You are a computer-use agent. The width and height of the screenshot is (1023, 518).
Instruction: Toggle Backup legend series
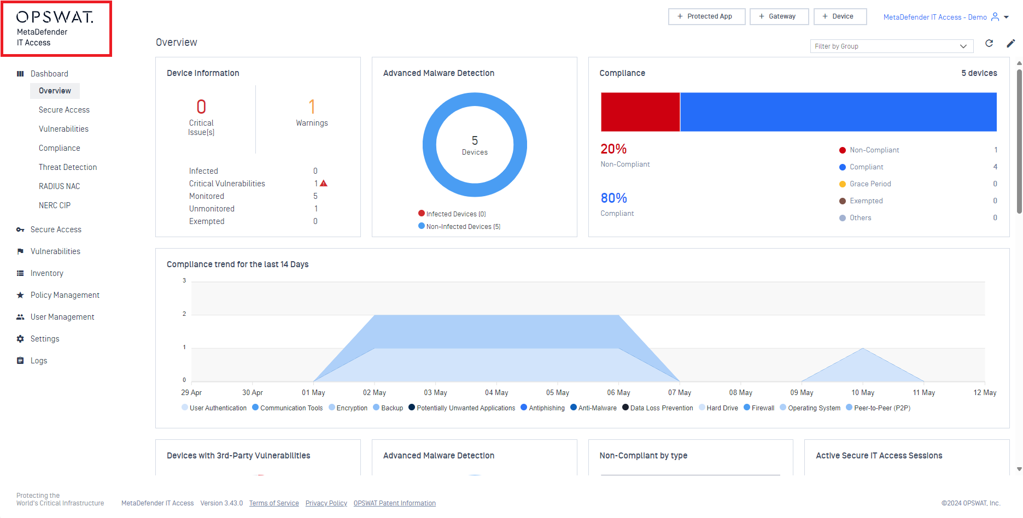point(388,408)
